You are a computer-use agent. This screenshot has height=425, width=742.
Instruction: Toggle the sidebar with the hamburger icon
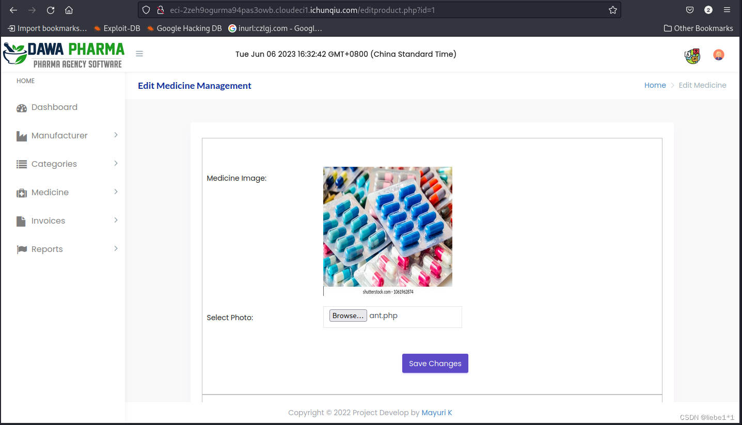coord(139,54)
